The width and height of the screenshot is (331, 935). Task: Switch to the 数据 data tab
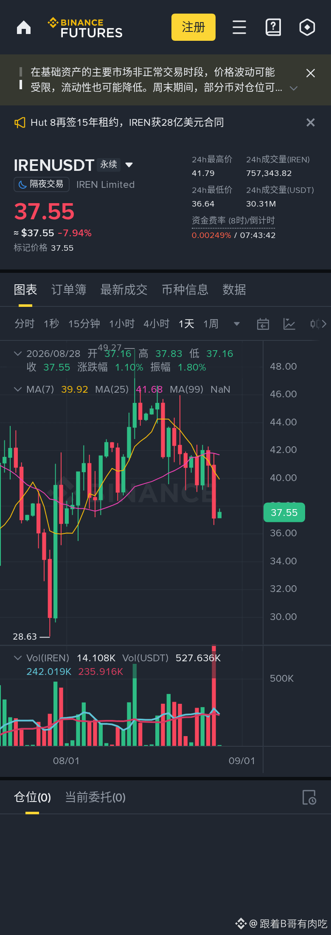click(x=234, y=290)
